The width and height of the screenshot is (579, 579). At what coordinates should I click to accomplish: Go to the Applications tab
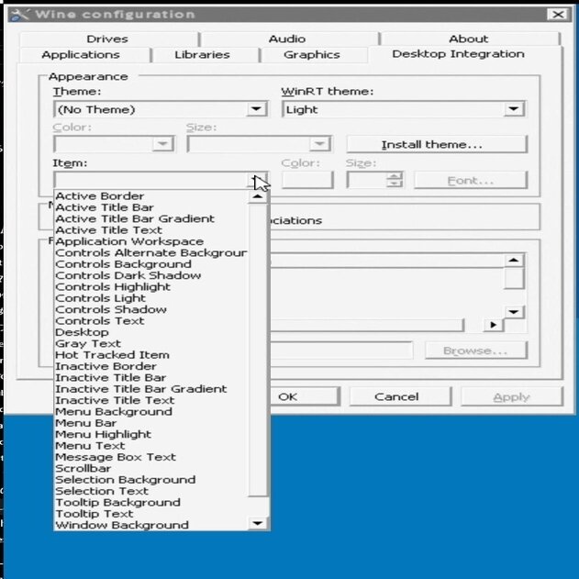pos(81,55)
